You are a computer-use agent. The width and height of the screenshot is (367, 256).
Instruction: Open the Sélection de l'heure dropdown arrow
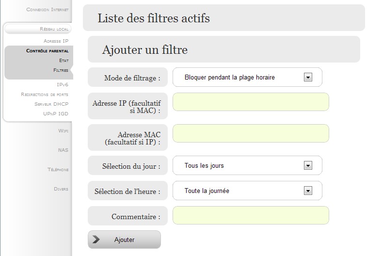pyautogui.click(x=308, y=191)
